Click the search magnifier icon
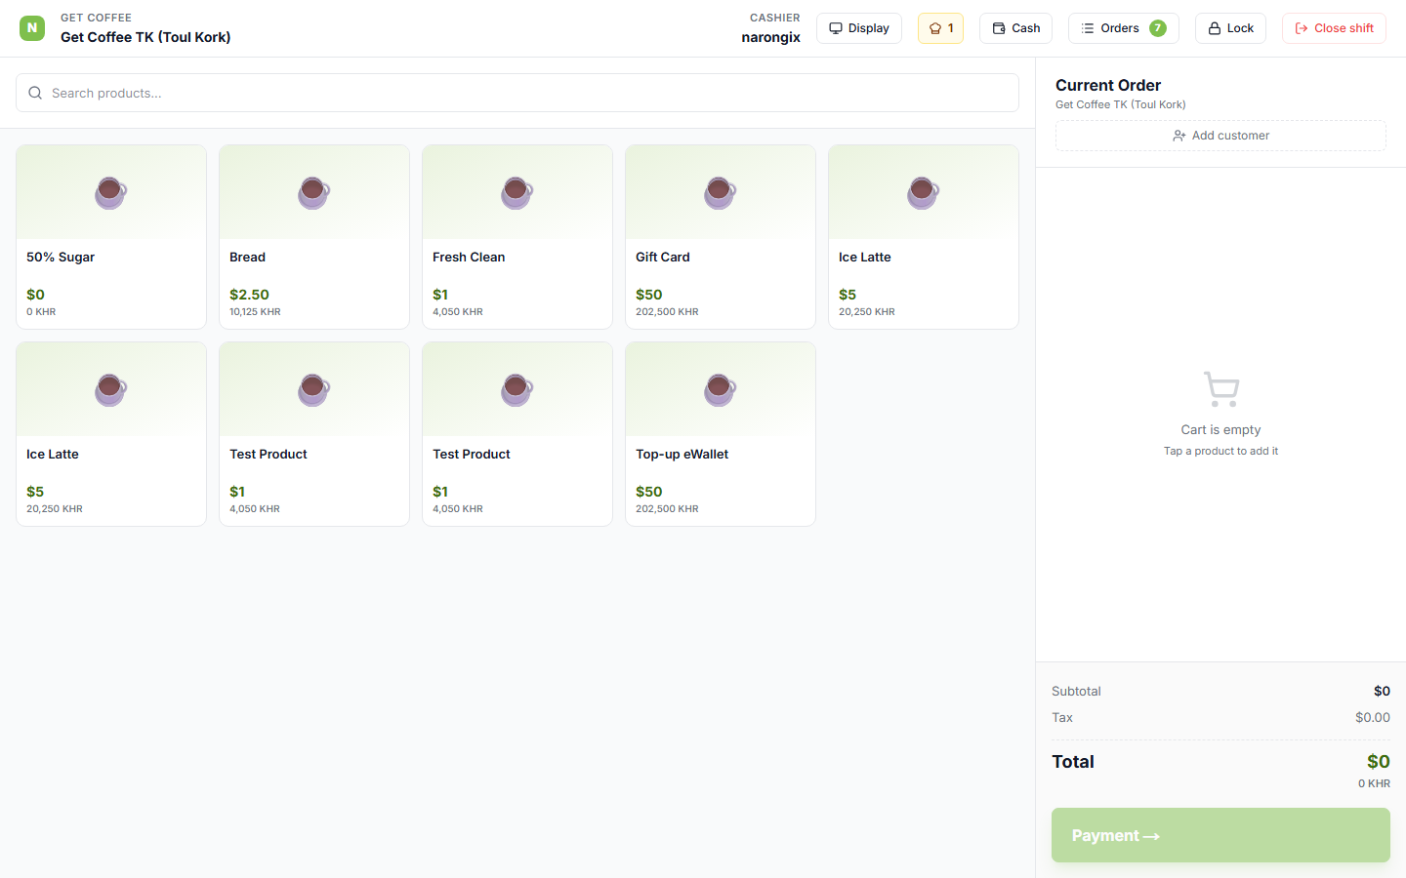This screenshot has height=878, width=1406. [35, 93]
